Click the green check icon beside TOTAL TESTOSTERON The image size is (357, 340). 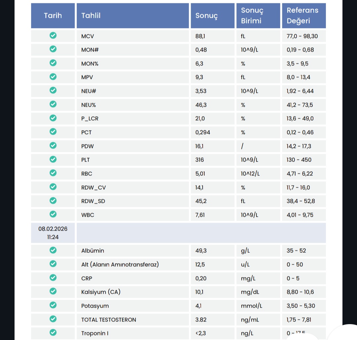pos(53,319)
